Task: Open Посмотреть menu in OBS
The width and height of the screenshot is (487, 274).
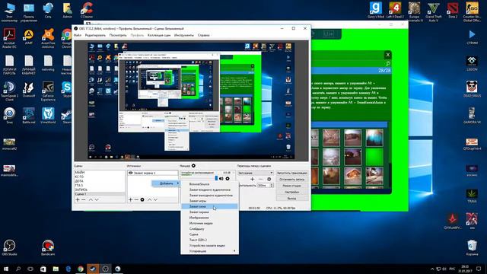Action: 118,35
